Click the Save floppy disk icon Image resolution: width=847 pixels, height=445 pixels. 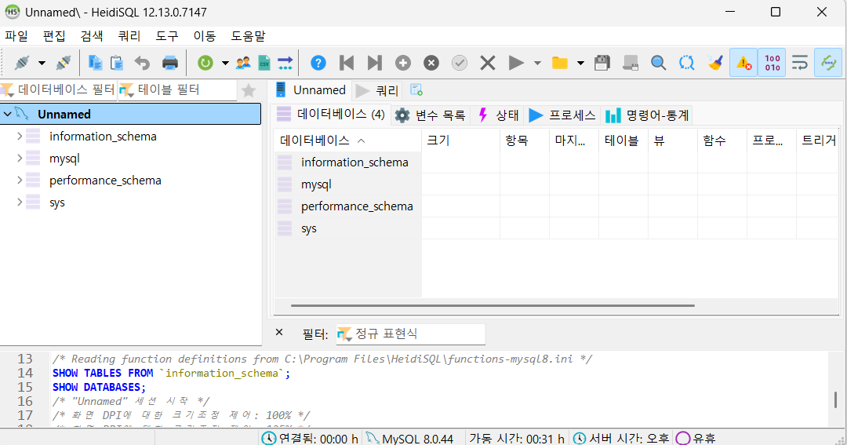[x=602, y=63]
